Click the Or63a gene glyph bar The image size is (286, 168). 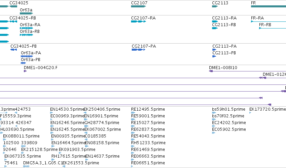click(26, 13)
